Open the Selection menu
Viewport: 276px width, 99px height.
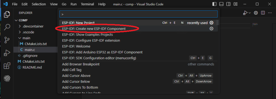39,4
